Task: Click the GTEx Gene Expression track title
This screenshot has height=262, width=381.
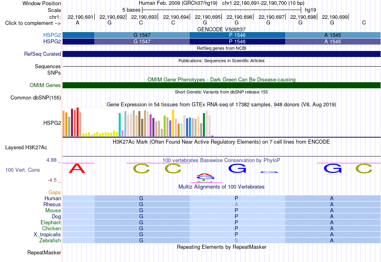Action: point(221,104)
